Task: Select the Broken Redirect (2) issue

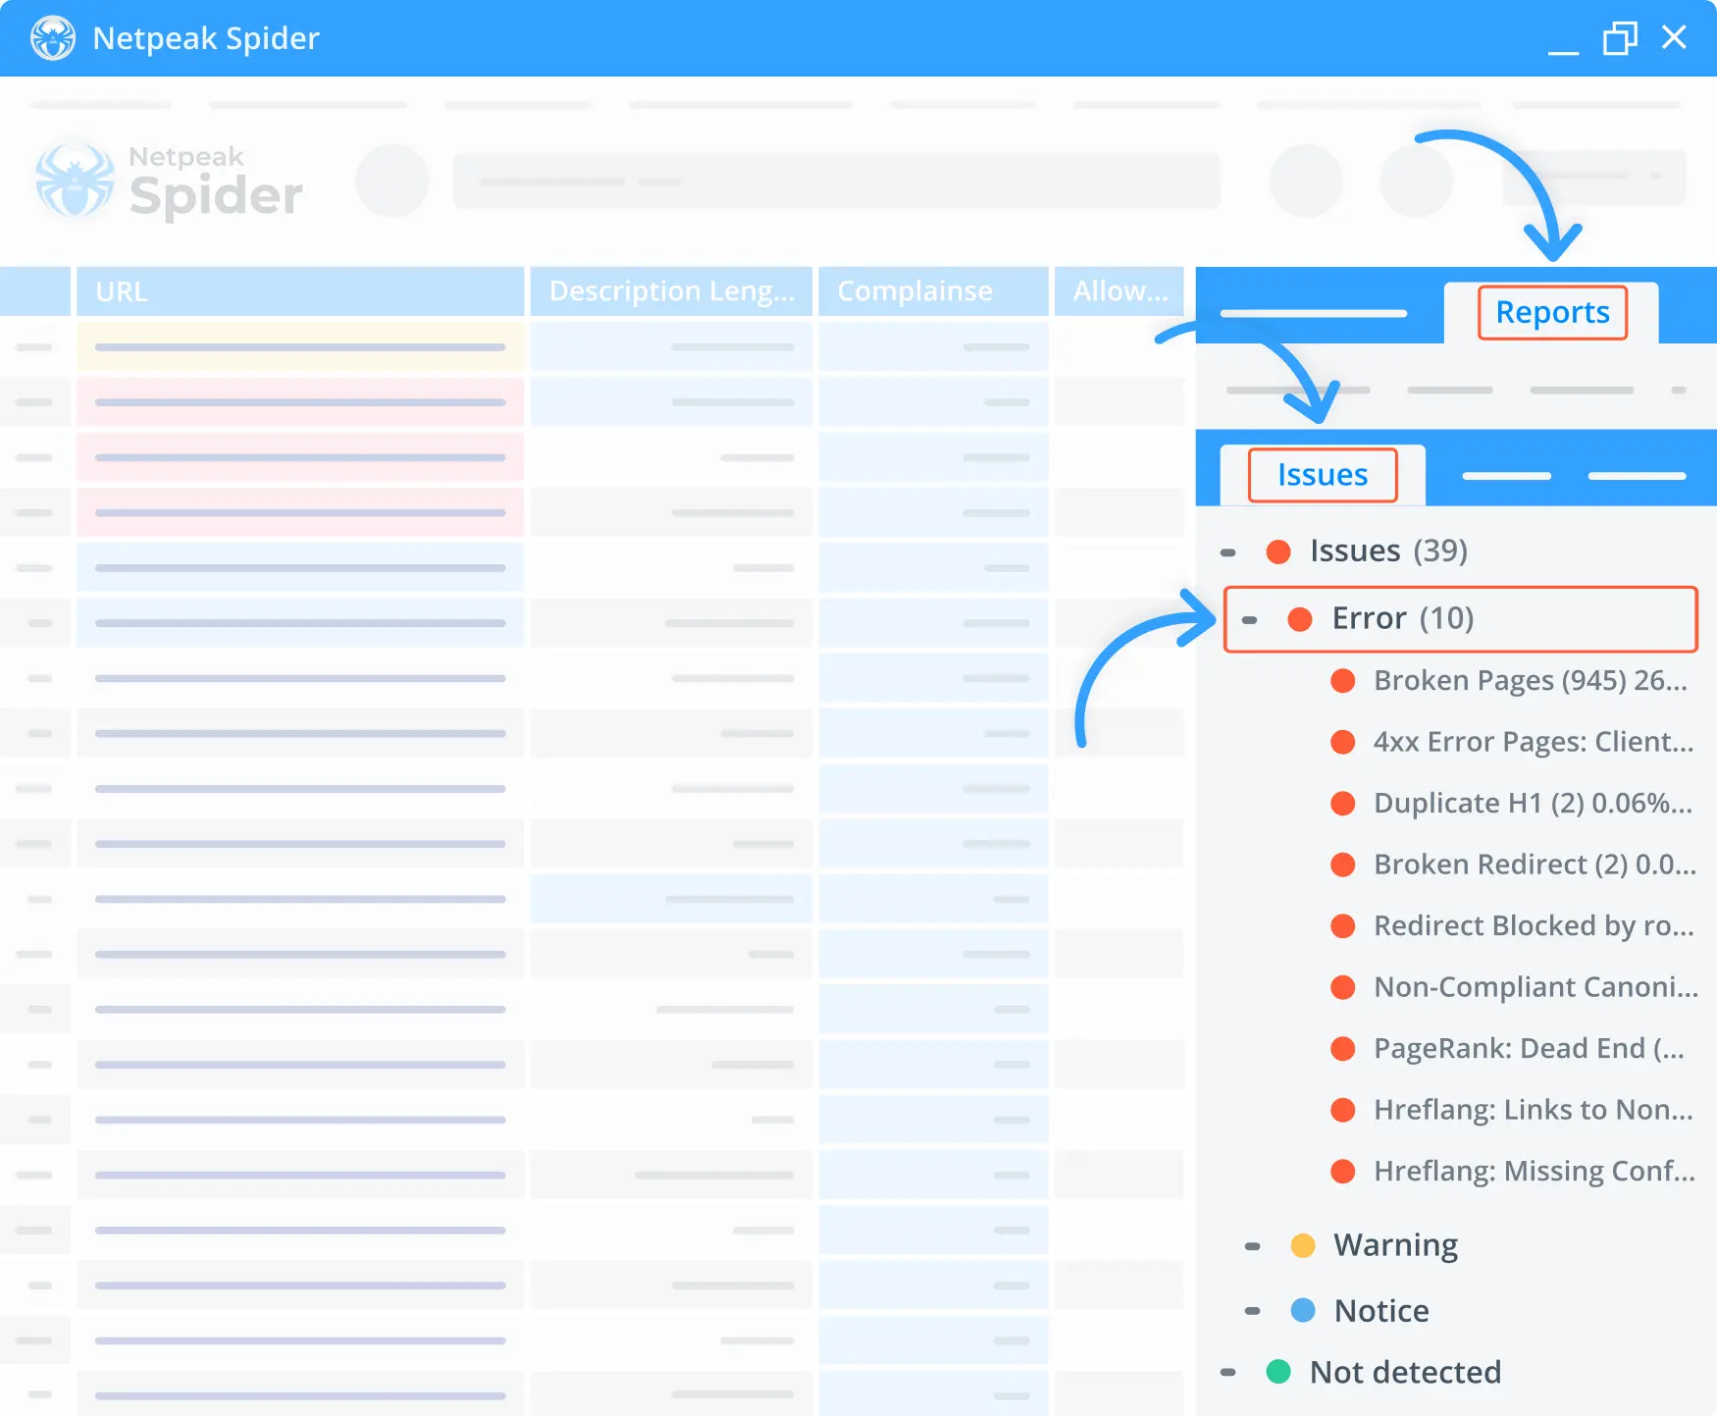Action: point(1535,865)
